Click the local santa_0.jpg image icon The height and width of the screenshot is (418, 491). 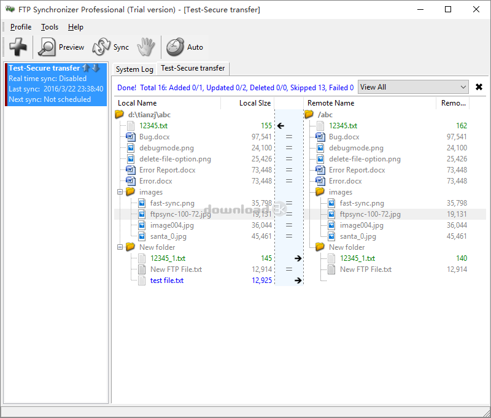[x=142, y=236]
